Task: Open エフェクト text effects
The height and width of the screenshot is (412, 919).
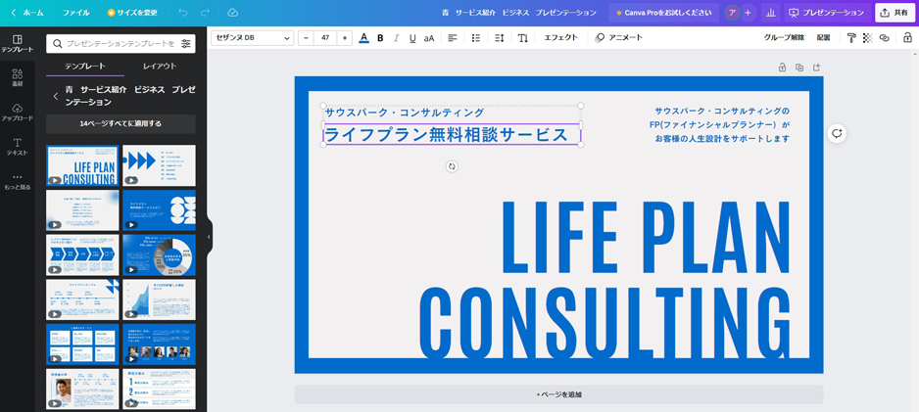Action: coord(560,37)
